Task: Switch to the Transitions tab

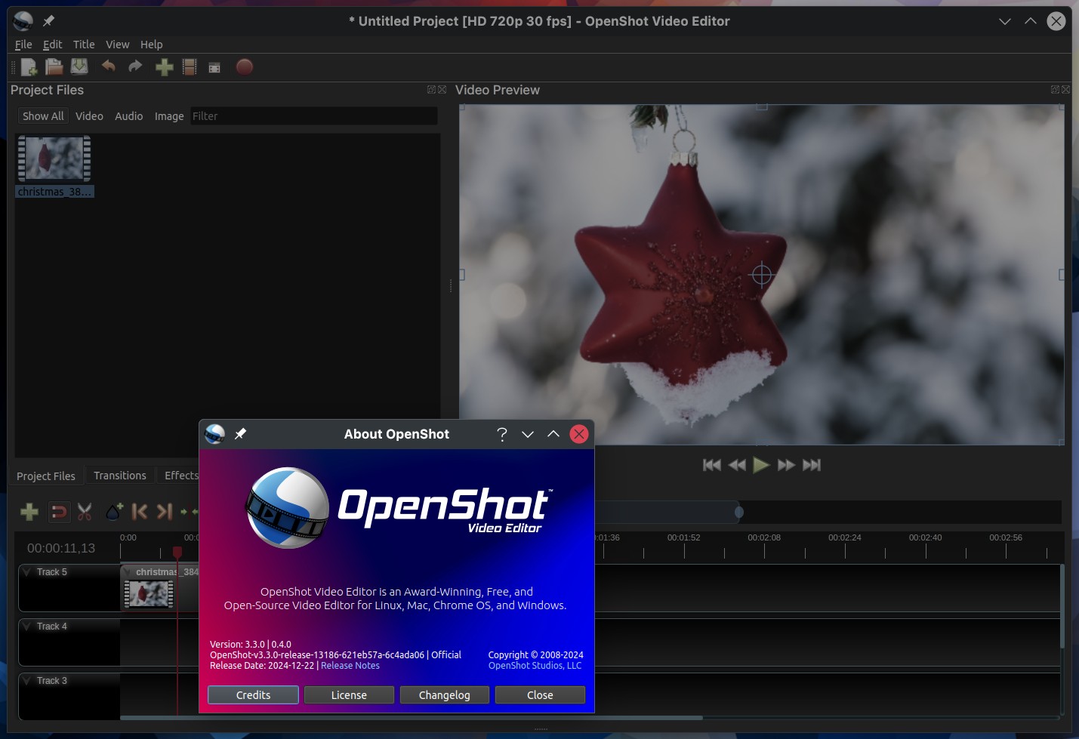Action: [x=120, y=476]
